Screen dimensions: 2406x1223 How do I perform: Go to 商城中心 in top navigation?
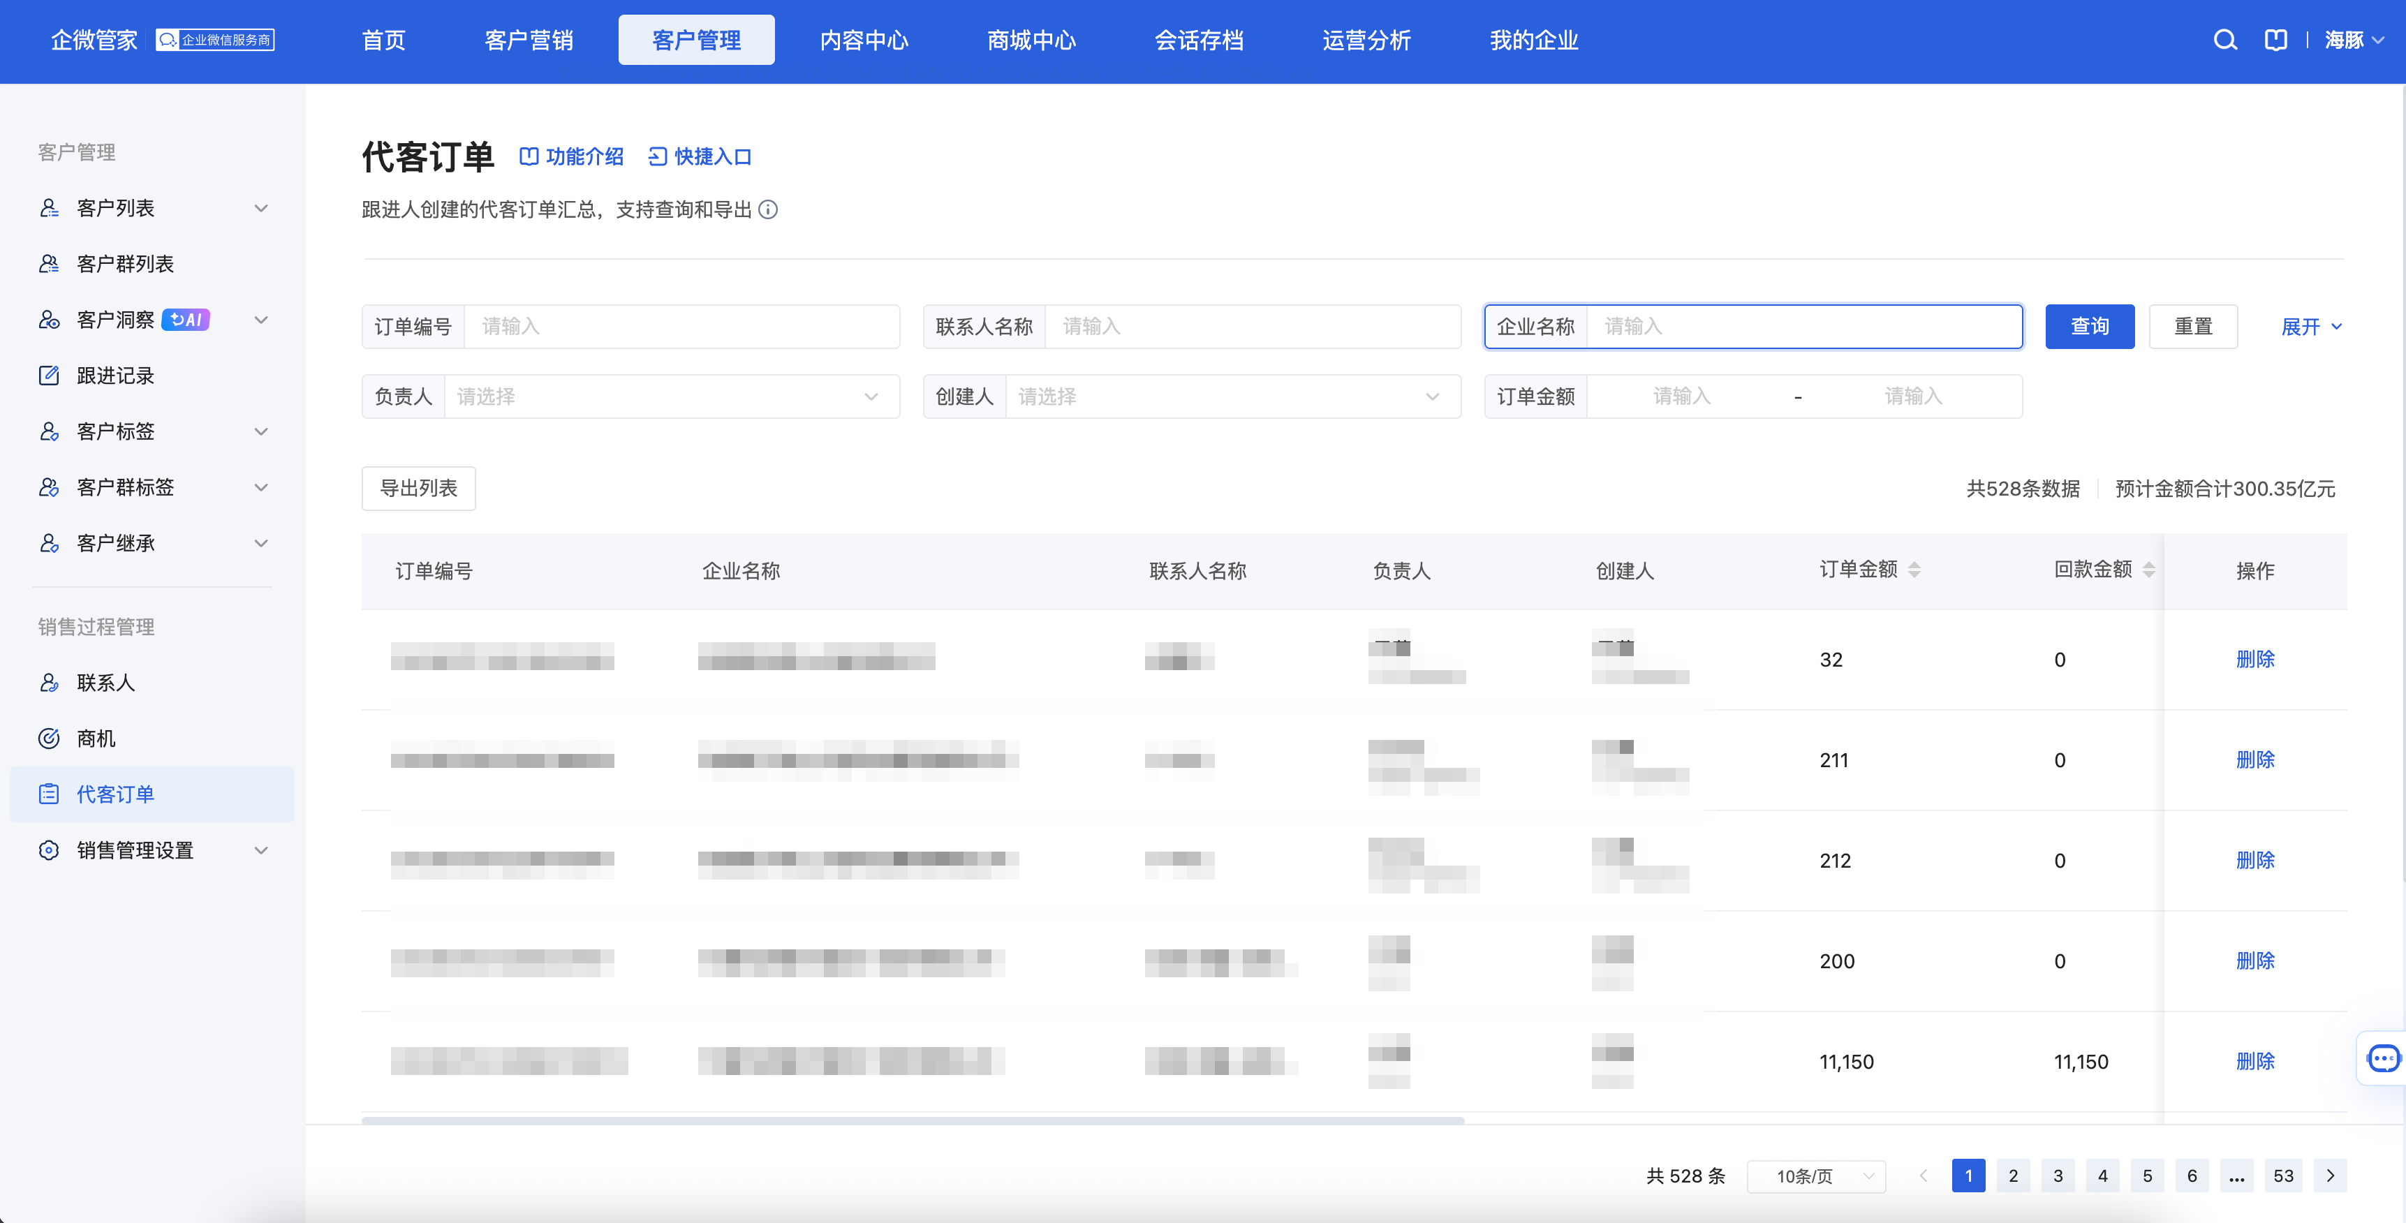(1031, 40)
